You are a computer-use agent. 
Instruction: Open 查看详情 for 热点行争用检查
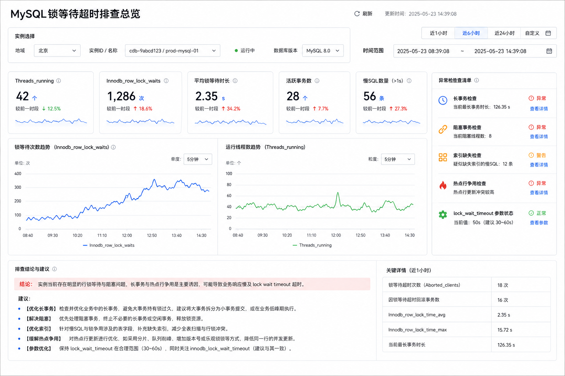point(539,193)
